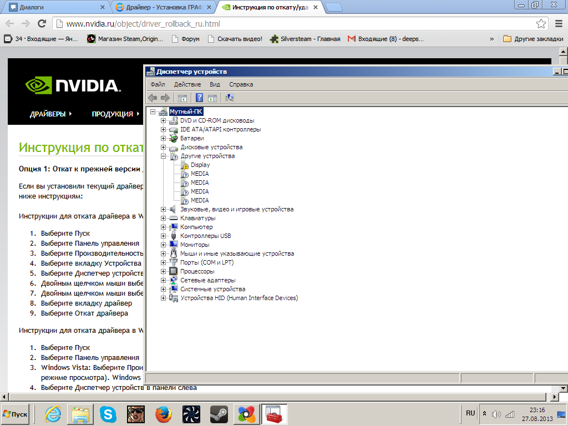This screenshot has height=426, width=568.
Task: Open the Справка menu
Action: tap(241, 84)
